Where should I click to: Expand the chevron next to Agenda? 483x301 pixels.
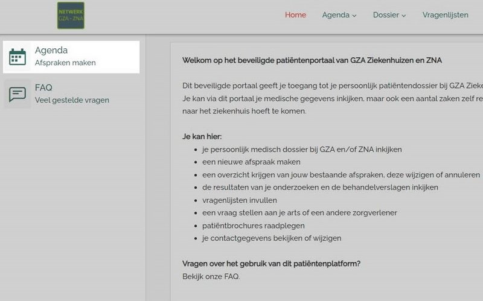pyautogui.click(x=354, y=16)
